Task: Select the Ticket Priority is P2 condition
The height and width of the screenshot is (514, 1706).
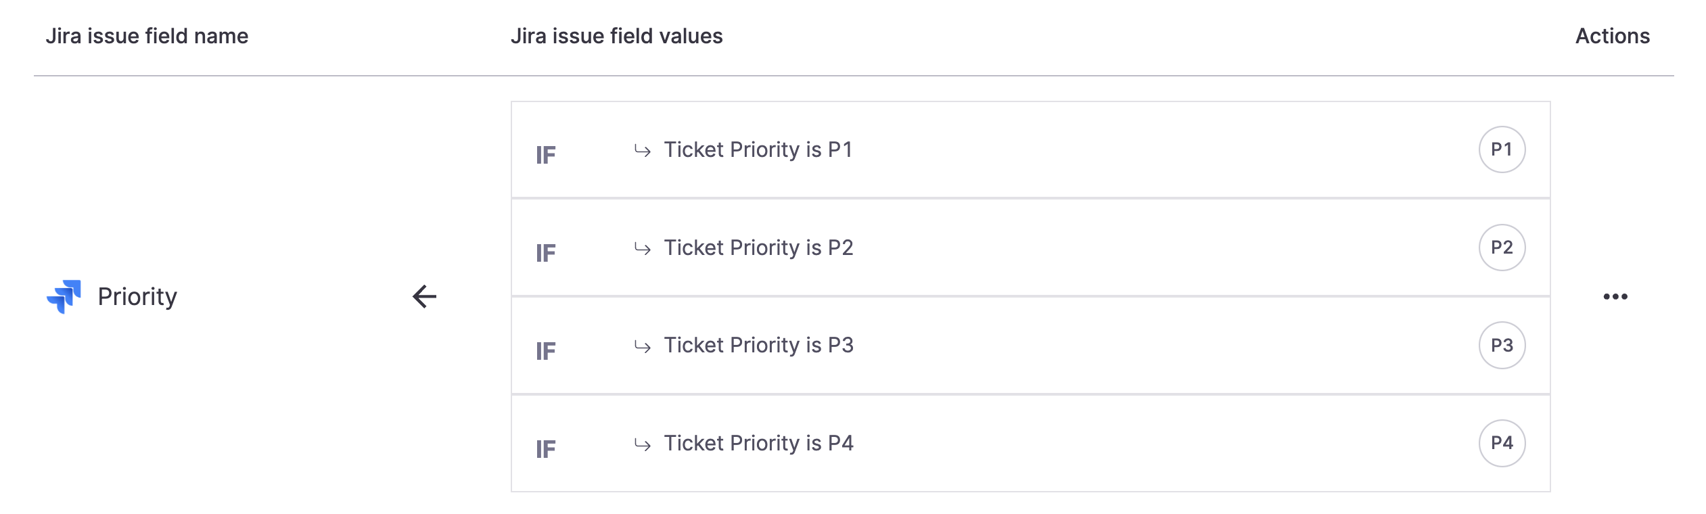Action: click(x=758, y=248)
